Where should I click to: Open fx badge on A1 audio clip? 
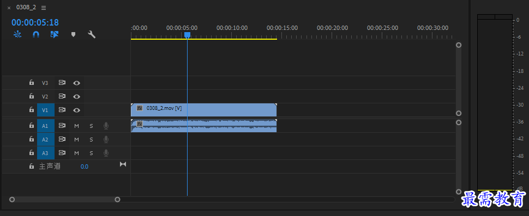(x=139, y=124)
